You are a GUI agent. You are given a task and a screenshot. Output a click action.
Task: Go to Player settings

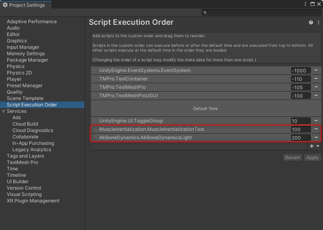(x=14, y=79)
